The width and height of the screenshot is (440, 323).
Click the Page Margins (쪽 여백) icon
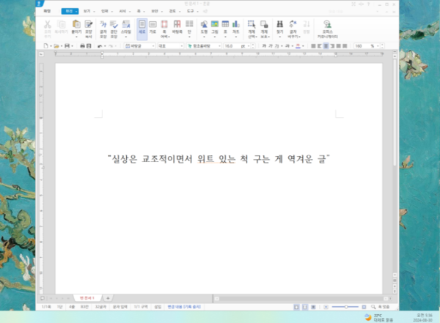coord(164,24)
